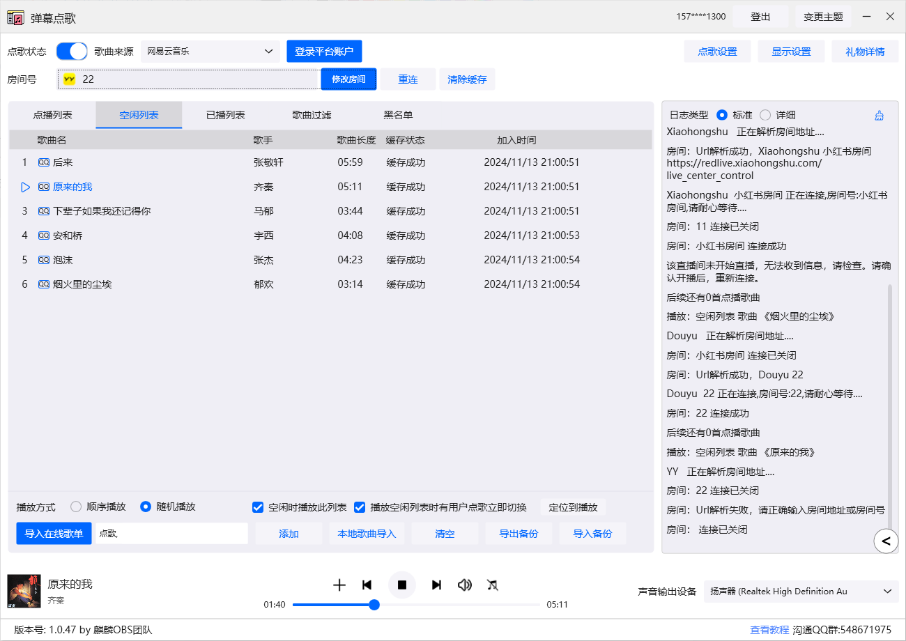Click the play indicator beside 原来的我
The width and height of the screenshot is (906, 641).
(x=26, y=187)
